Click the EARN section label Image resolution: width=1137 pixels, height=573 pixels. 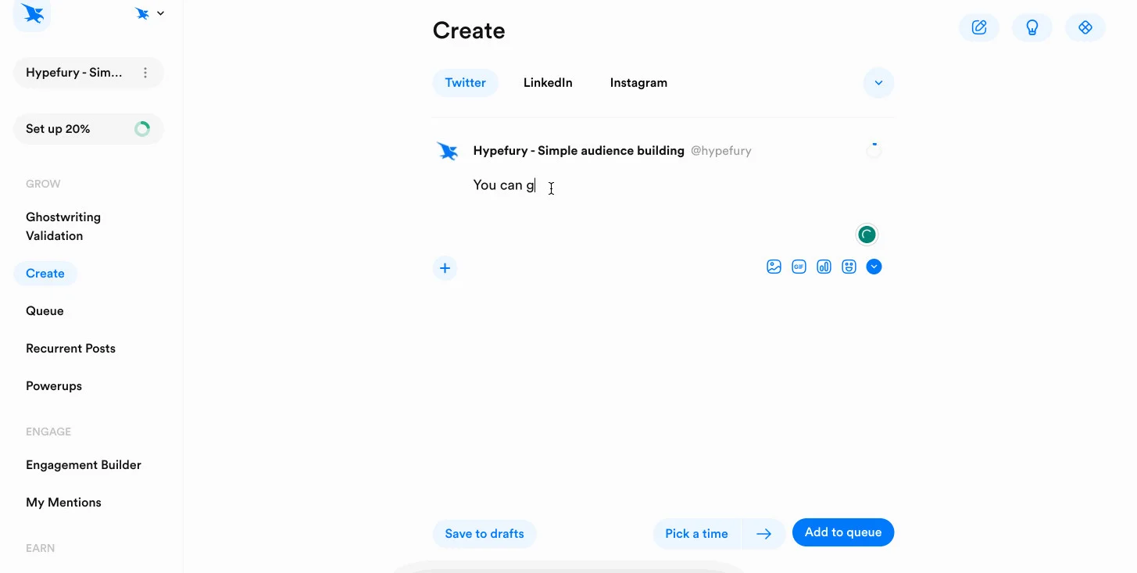pyautogui.click(x=41, y=548)
